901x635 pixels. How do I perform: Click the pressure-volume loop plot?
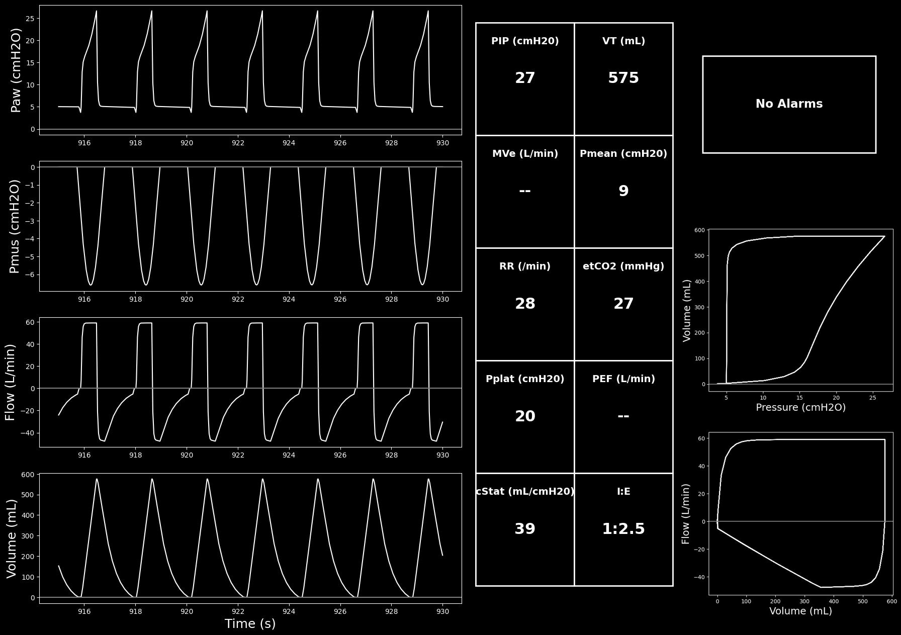[800, 310]
